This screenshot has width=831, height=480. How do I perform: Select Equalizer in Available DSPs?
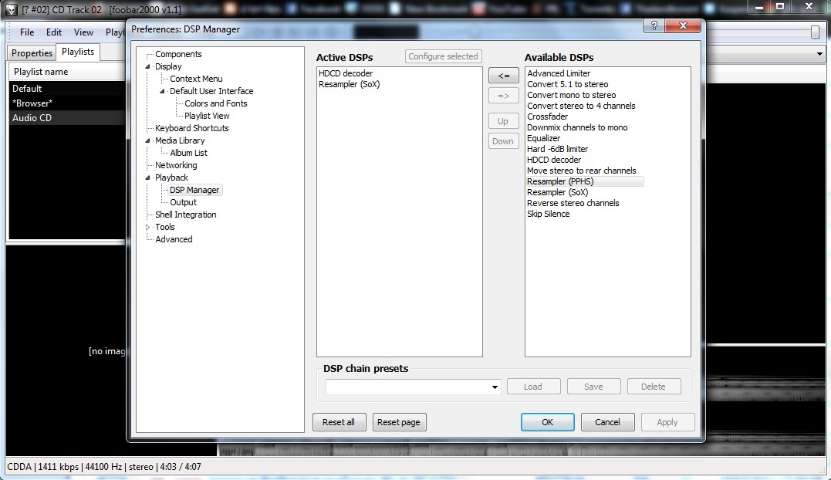pos(543,138)
